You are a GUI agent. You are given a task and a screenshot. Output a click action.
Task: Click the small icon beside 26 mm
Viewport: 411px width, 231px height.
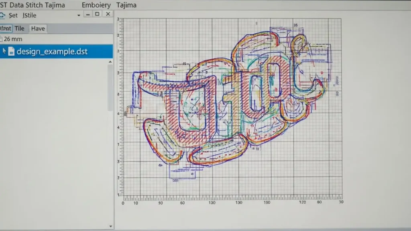(1, 39)
